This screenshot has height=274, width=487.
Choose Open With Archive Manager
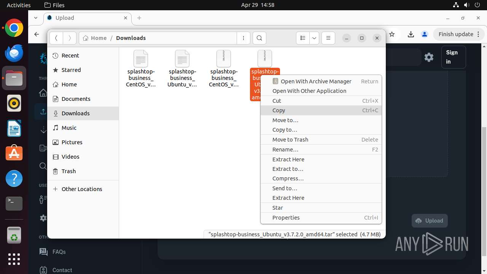click(321, 81)
